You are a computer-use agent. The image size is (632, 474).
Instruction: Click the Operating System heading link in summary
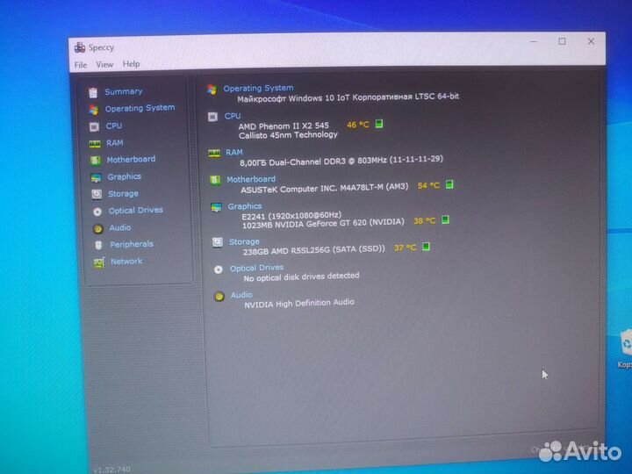click(258, 89)
